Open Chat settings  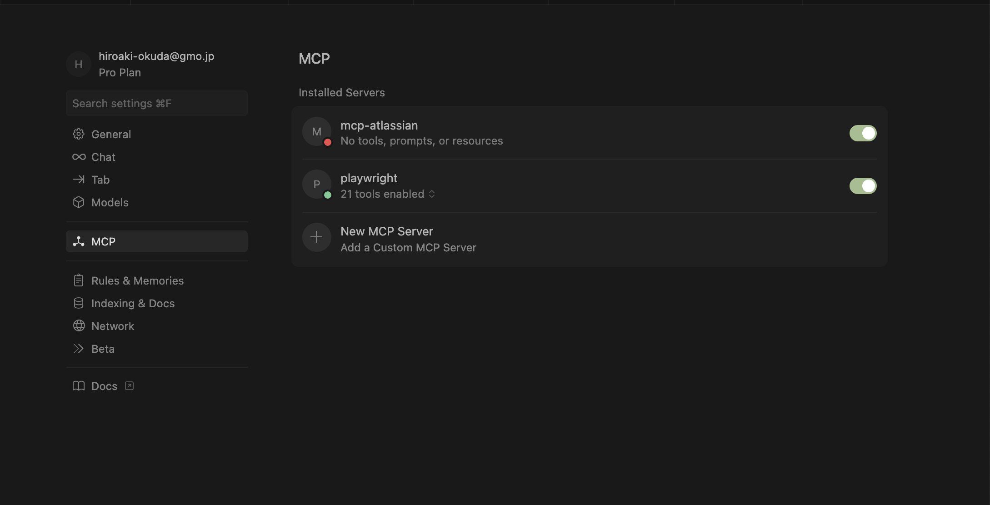point(156,157)
